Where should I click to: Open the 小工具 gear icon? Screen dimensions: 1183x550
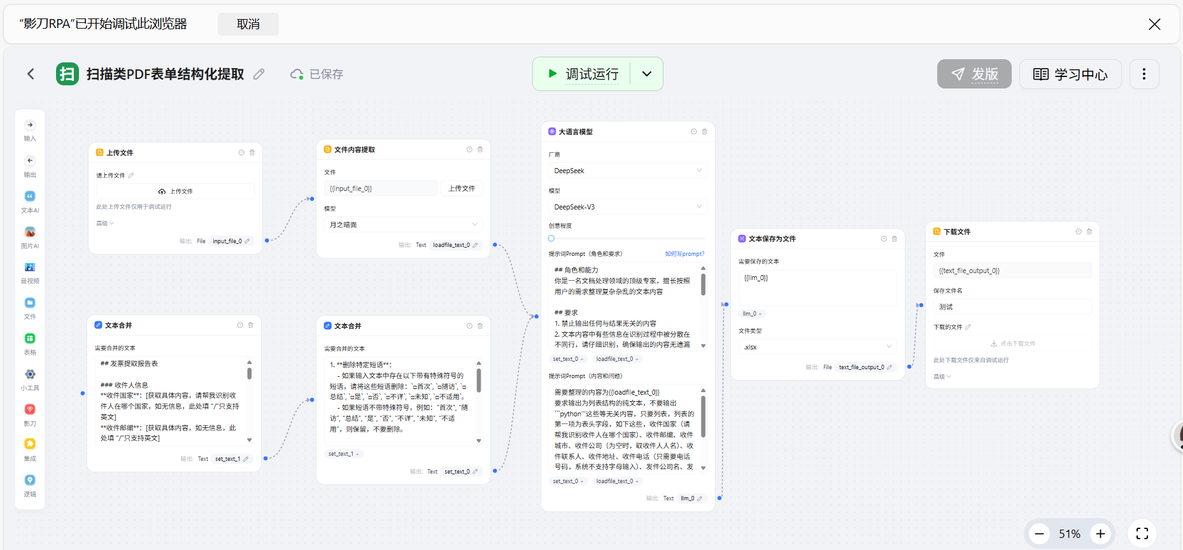click(30, 374)
